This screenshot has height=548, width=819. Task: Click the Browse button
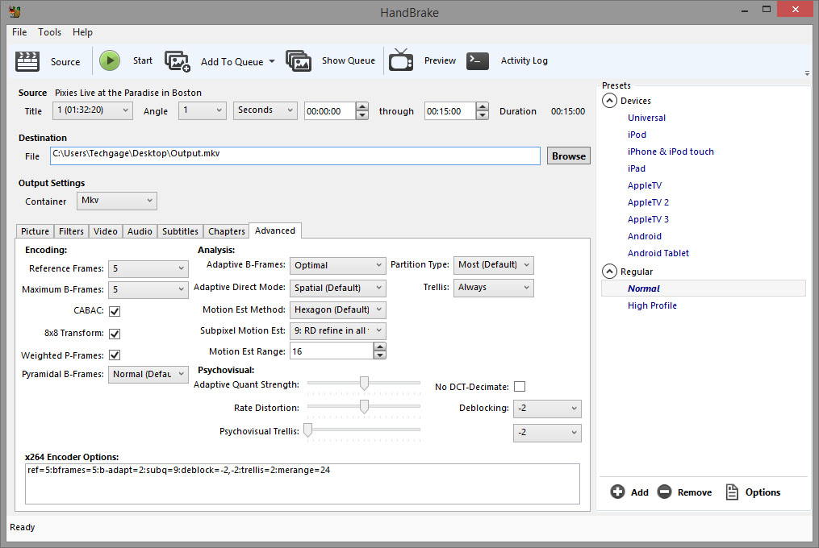point(569,156)
